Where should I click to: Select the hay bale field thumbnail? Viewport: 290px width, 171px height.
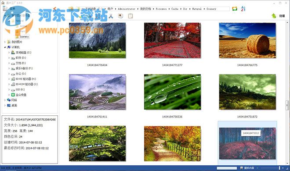(247, 40)
